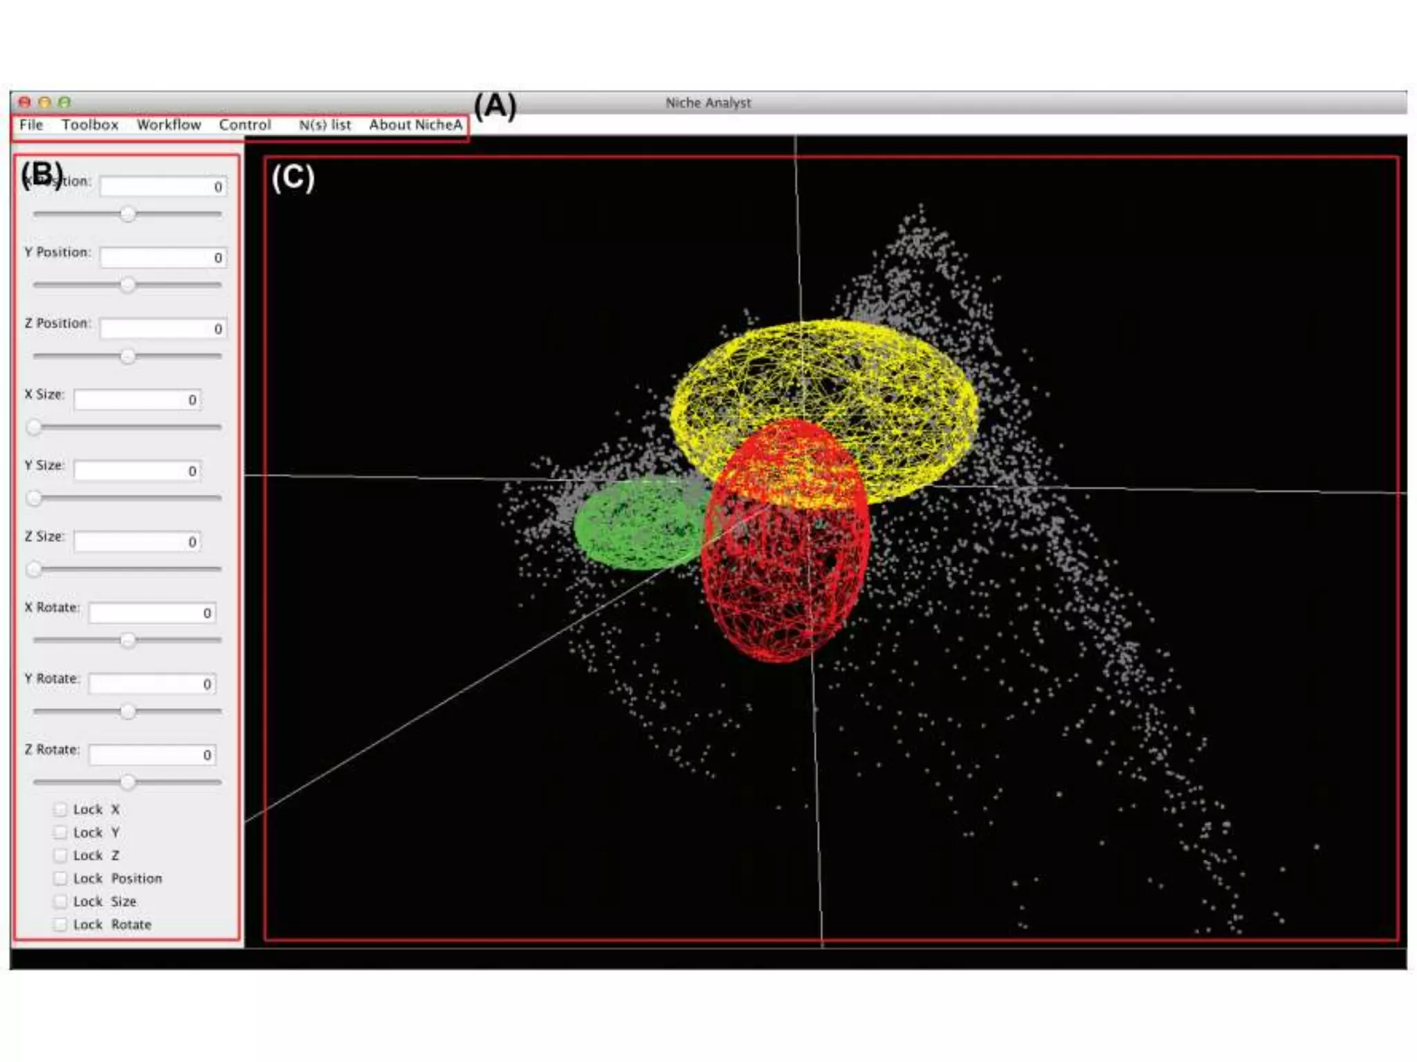Image resolution: width=1417 pixels, height=1062 pixels.
Task: Open the Toolbox menu
Action: [x=90, y=125]
